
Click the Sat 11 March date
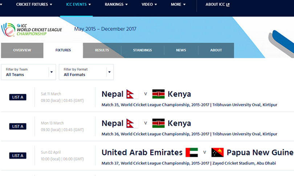coord(51,94)
